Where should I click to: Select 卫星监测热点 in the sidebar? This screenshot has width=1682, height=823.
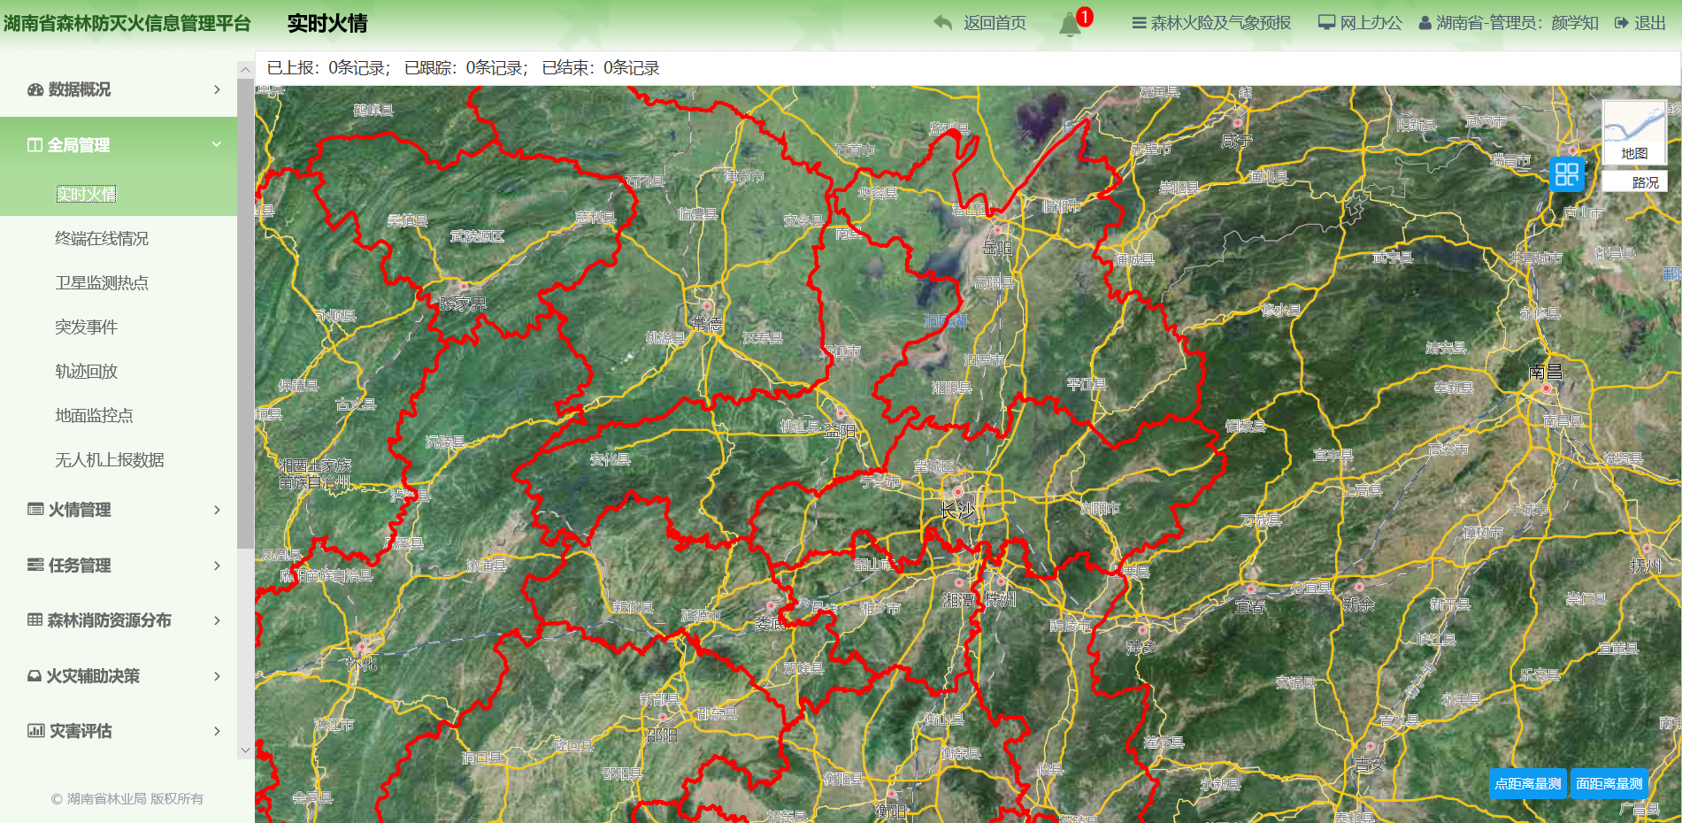102,283
